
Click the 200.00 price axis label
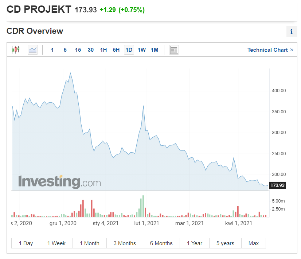click(279, 174)
